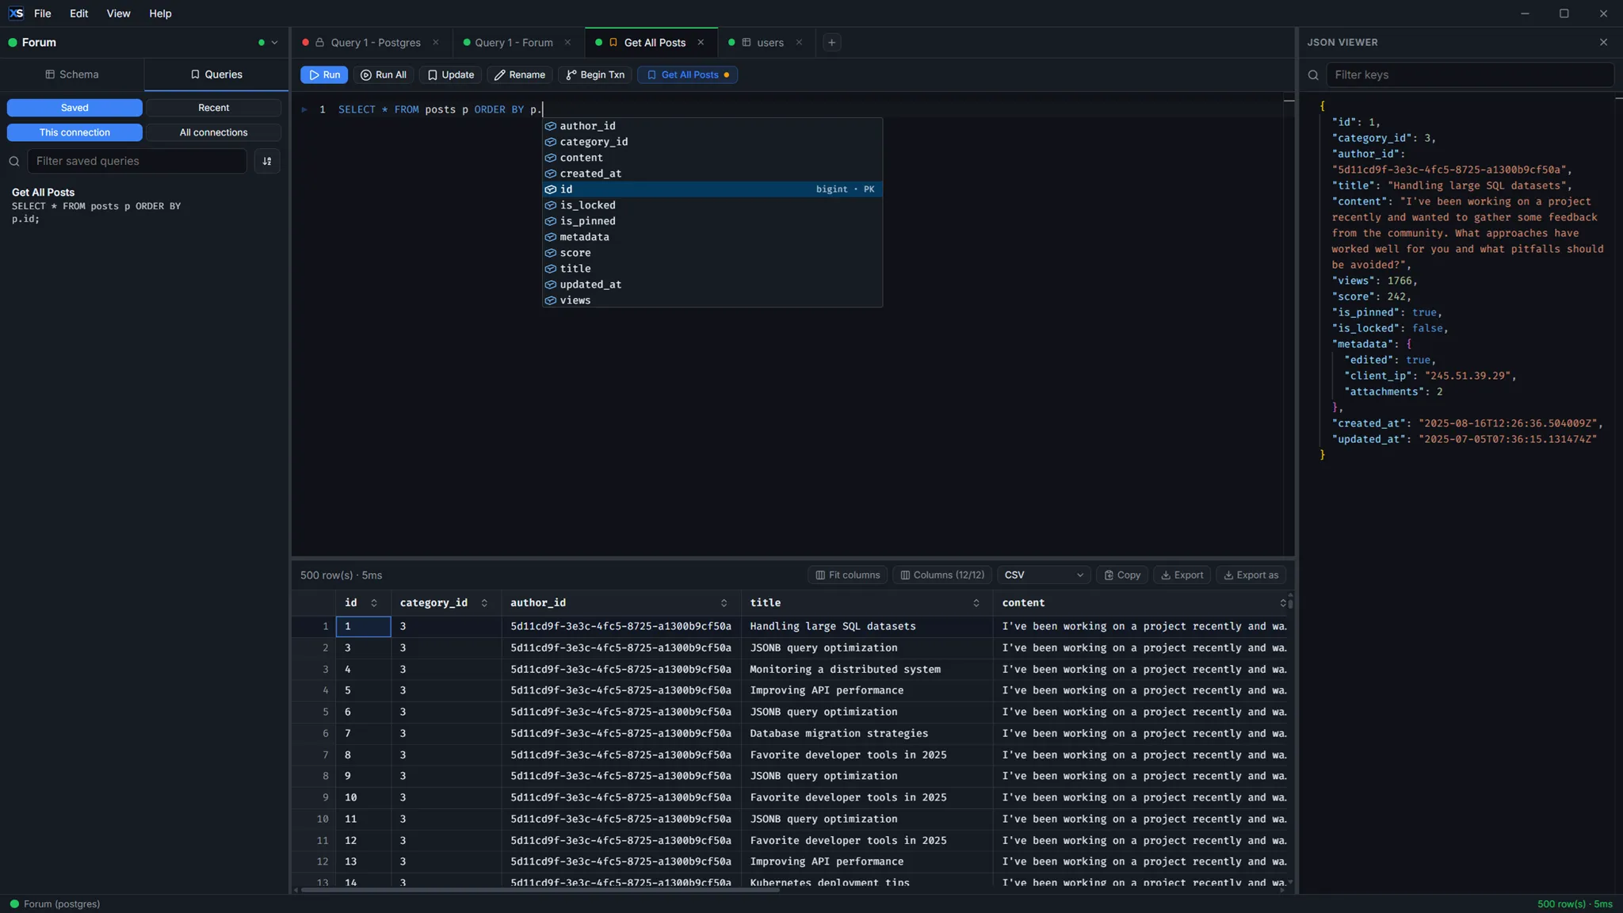This screenshot has width=1623, height=913.
Task: Open the Help menu
Action: click(160, 13)
